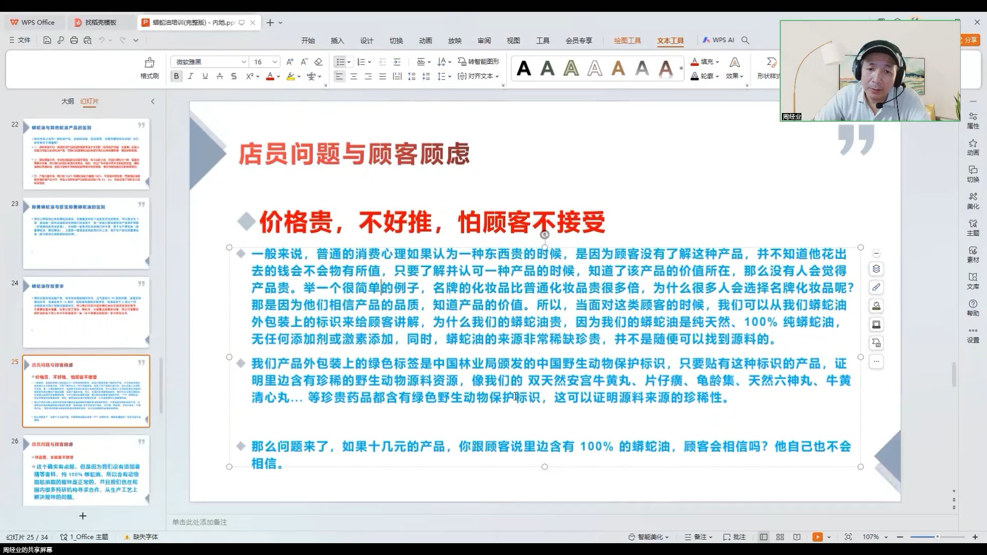Open the 动画 ribbon tab
This screenshot has width=987, height=555.
coord(425,41)
